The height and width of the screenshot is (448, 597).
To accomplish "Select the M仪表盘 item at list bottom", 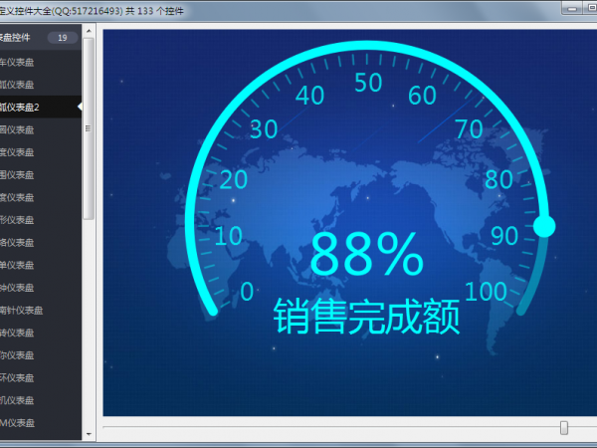I will pos(18,423).
